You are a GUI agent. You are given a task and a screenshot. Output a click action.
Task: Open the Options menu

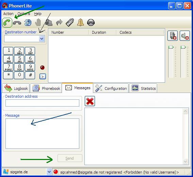click(24, 14)
